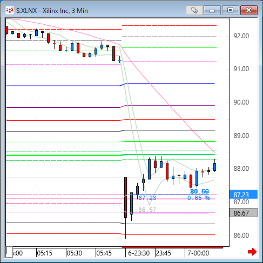This screenshot has width=263, height=263.
Task: Click the chain link button in title bar
Action: pos(194,10)
